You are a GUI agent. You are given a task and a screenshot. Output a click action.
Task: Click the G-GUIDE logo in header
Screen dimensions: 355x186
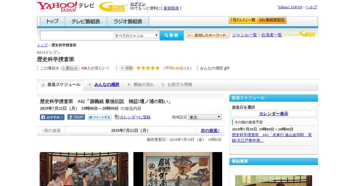(113, 7)
